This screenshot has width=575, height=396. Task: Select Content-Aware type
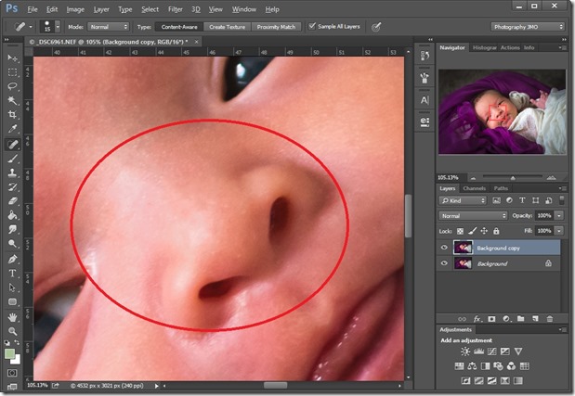(179, 27)
